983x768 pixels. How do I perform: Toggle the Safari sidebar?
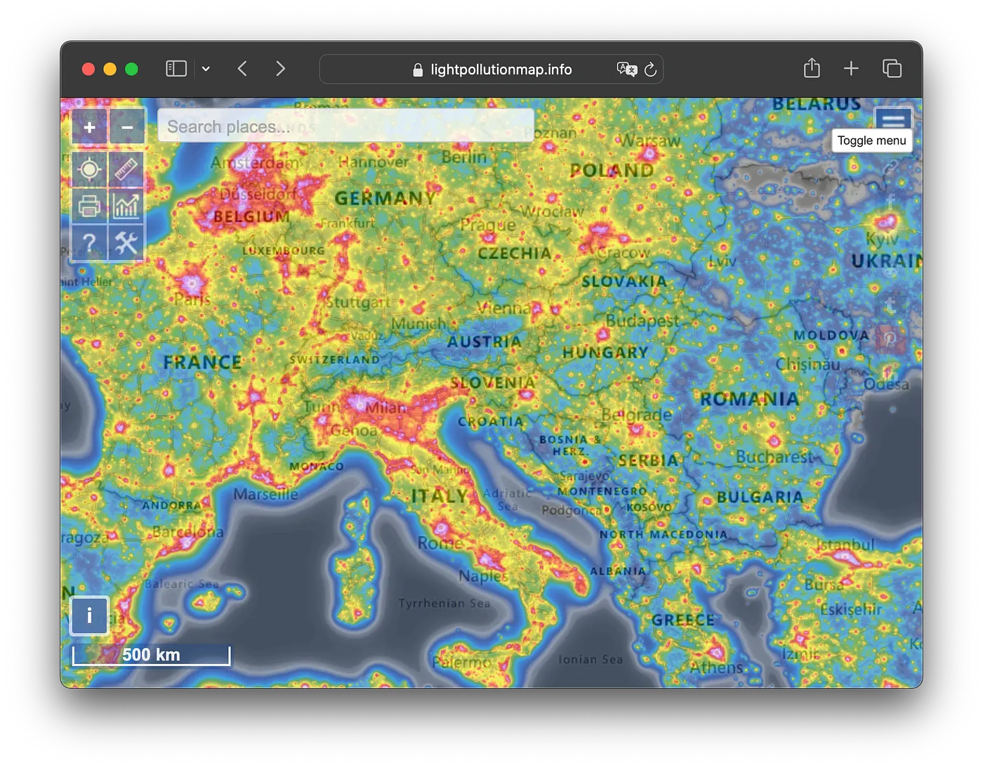pos(176,69)
